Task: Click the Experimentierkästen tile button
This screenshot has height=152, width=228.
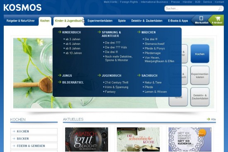Action: click(x=200, y=75)
